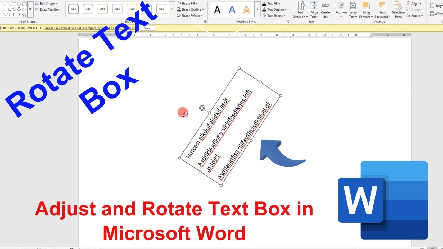Expand the Shape Styles gallery
Viewport: 443px width, 249px height.
pyautogui.click(x=172, y=9)
